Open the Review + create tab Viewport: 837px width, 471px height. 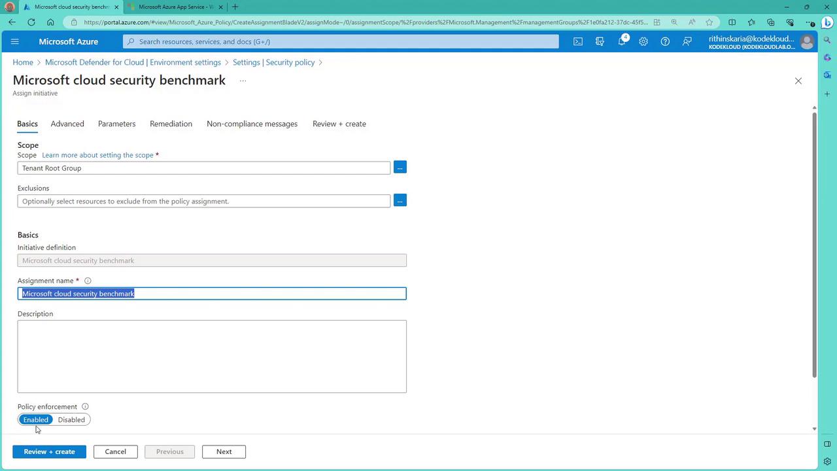tap(339, 124)
